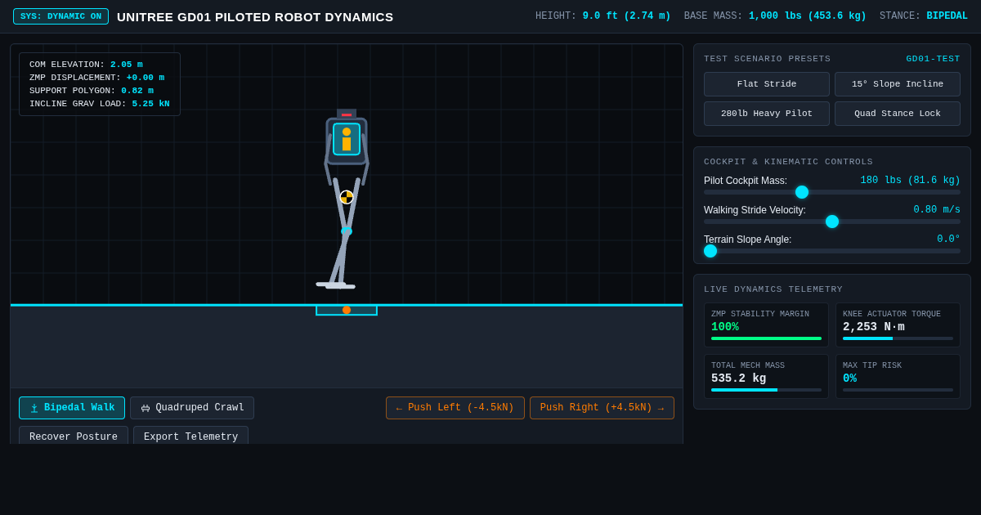981x515 pixels.
Task: Click the GD01-TEST label
Action: [933, 59]
